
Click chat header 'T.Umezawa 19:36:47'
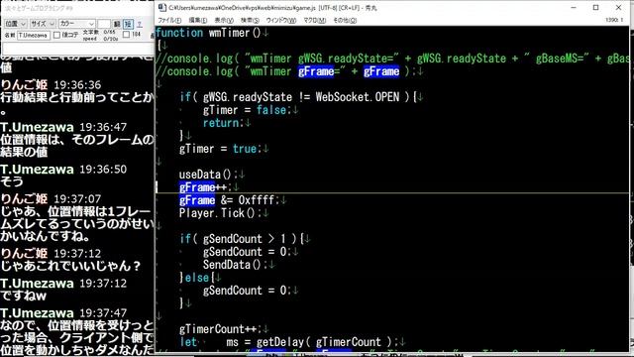point(63,127)
